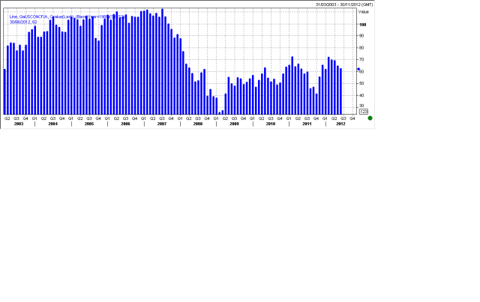Select the 2005 year on time axis
This screenshot has width=480, height=302.
click(x=89, y=124)
